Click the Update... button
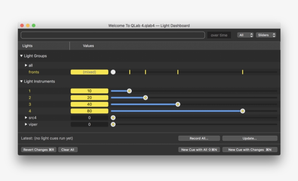The width and height of the screenshot is (298, 181). [x=250, y=138]
